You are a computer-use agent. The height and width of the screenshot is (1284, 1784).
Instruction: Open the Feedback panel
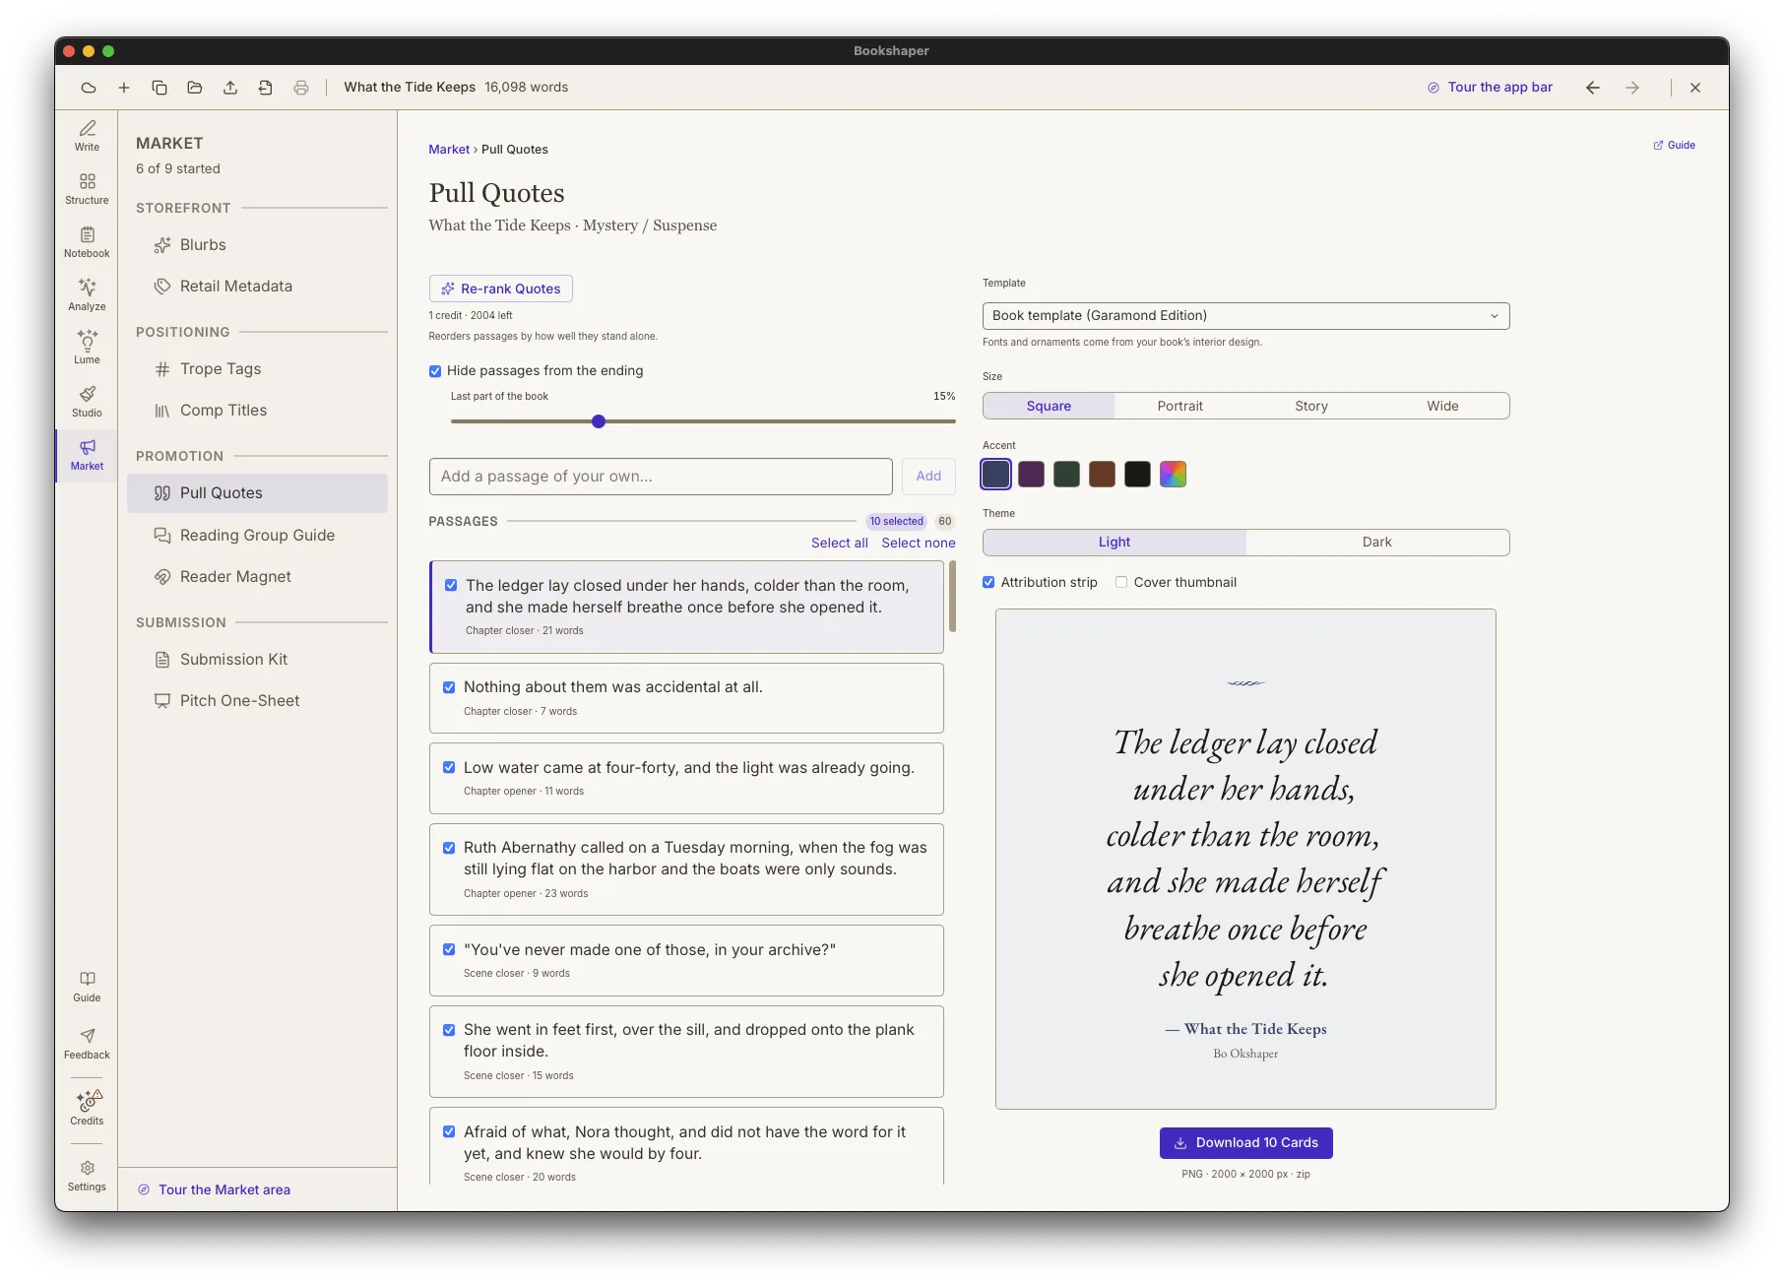87,1044
